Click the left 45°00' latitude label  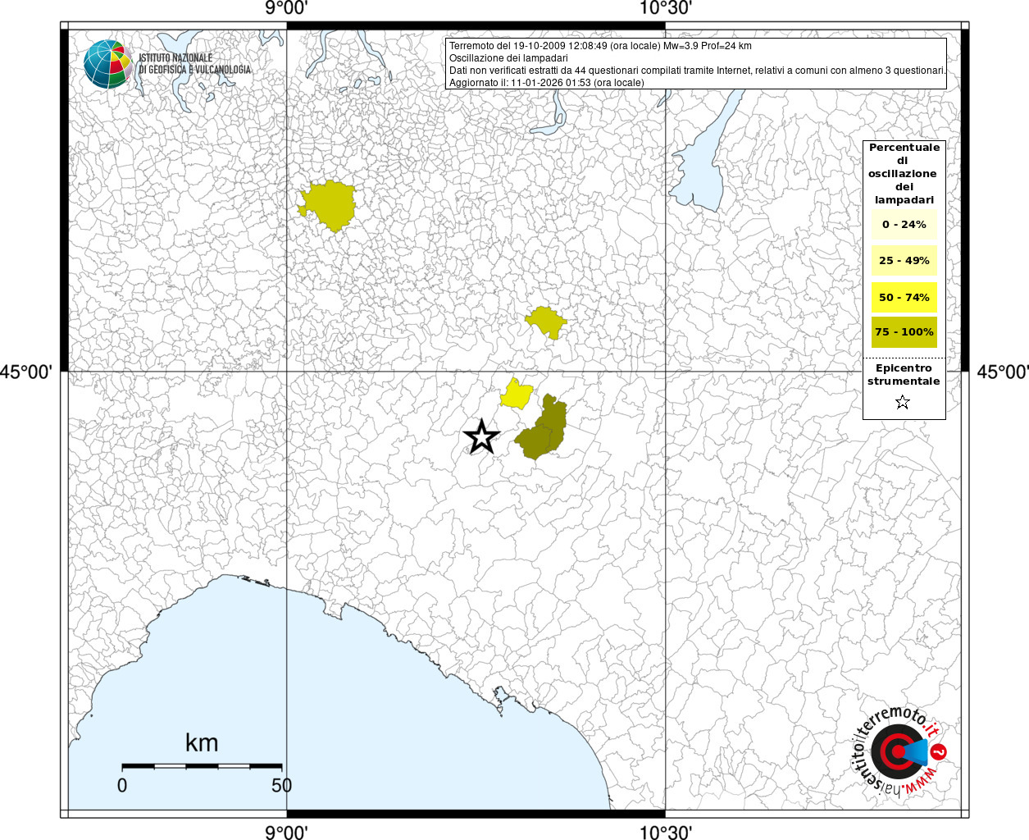[25, 372]
